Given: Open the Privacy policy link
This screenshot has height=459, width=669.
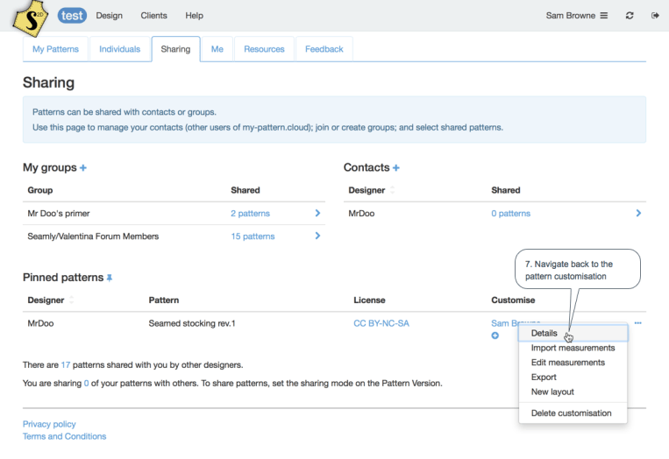Looking at the screenshot, I should tap(49, 424).
